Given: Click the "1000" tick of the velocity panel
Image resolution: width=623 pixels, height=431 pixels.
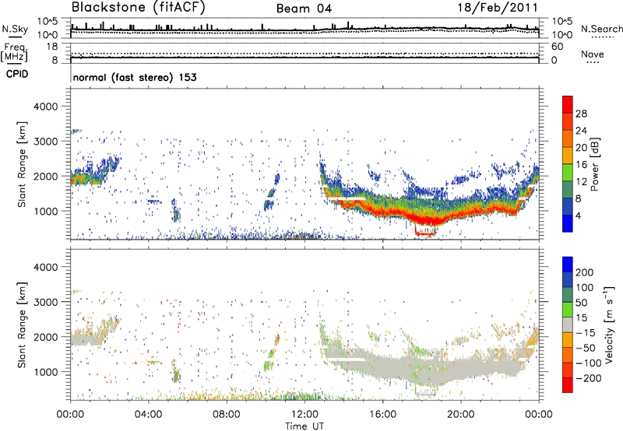Looking at the screenshot, I should [x=46, y=372].
